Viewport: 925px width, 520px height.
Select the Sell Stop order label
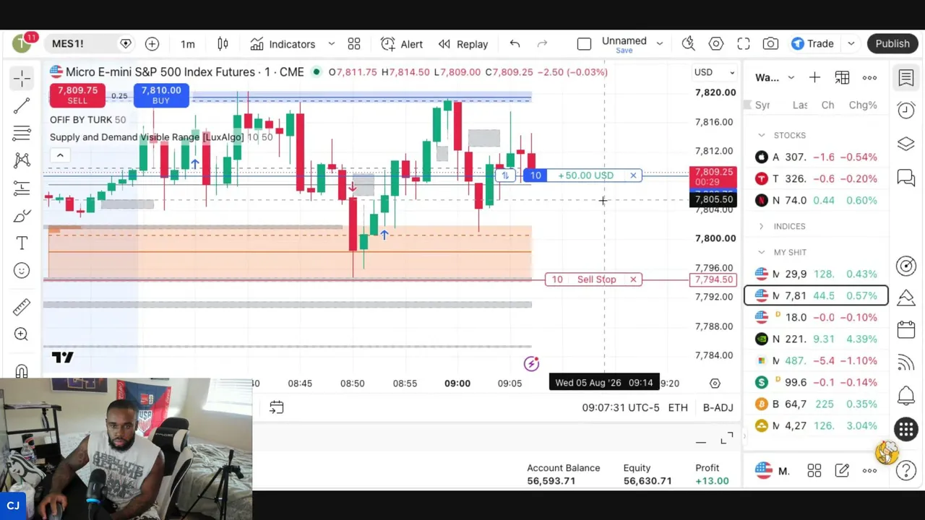click(x=596, y=279)
